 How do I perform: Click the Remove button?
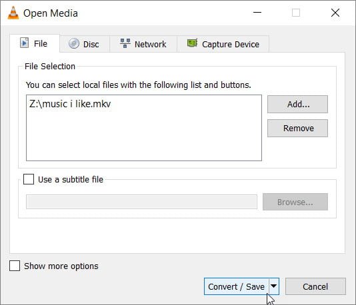[297, 129]
